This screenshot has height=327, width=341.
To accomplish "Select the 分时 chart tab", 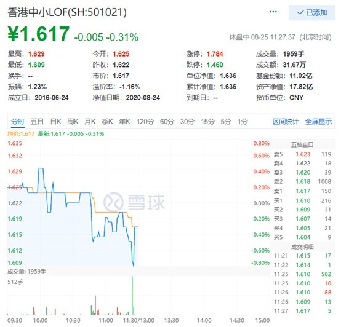I will point(18,122).
